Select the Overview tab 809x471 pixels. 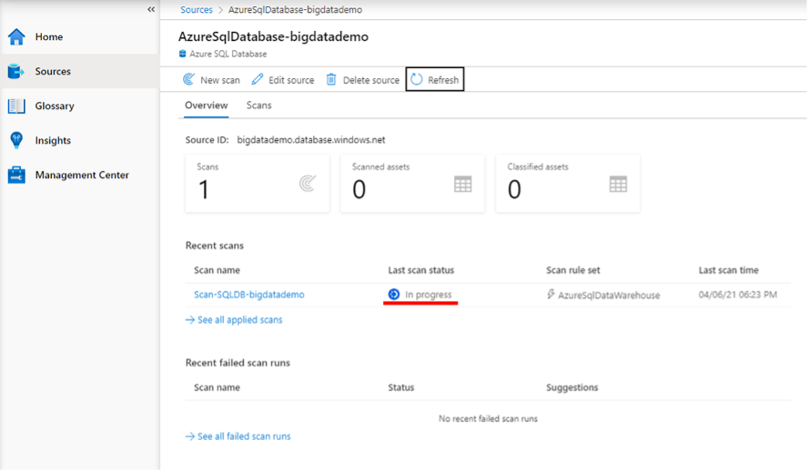(x=207, y=105)
